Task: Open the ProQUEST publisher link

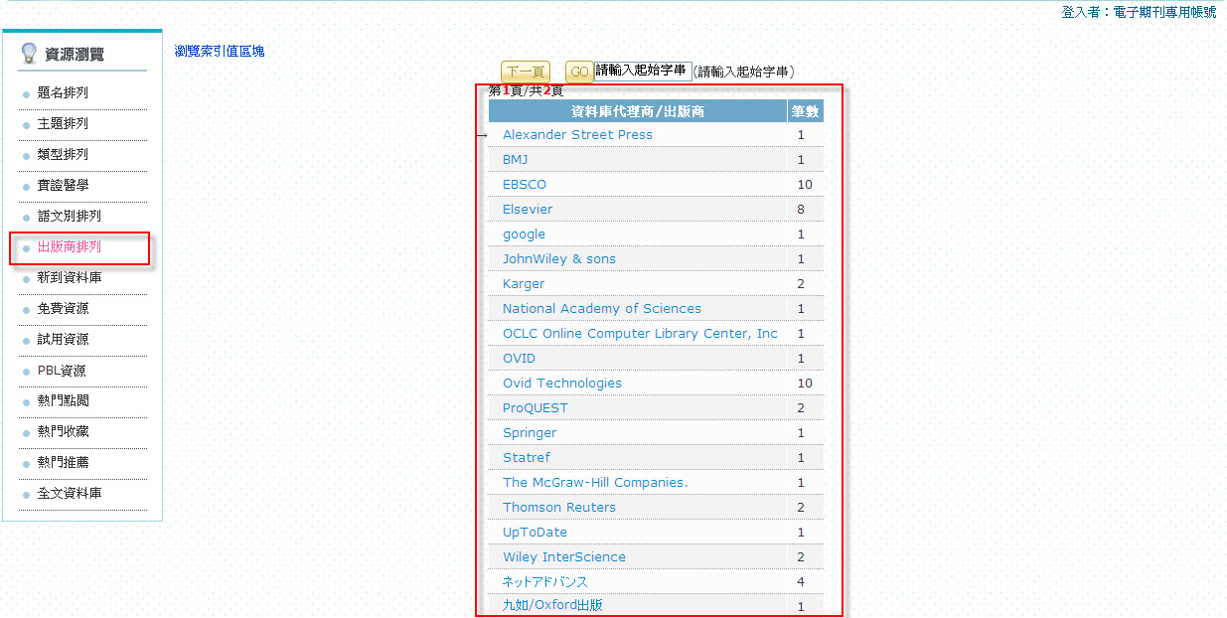Action: (536, 407)
